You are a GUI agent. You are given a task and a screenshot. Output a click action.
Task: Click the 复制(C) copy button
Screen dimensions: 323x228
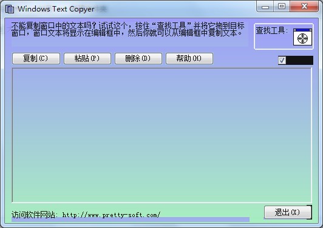pyautogui.click(x=36, y=58)
